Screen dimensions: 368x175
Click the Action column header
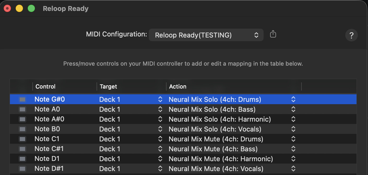[x=178, y=86]
